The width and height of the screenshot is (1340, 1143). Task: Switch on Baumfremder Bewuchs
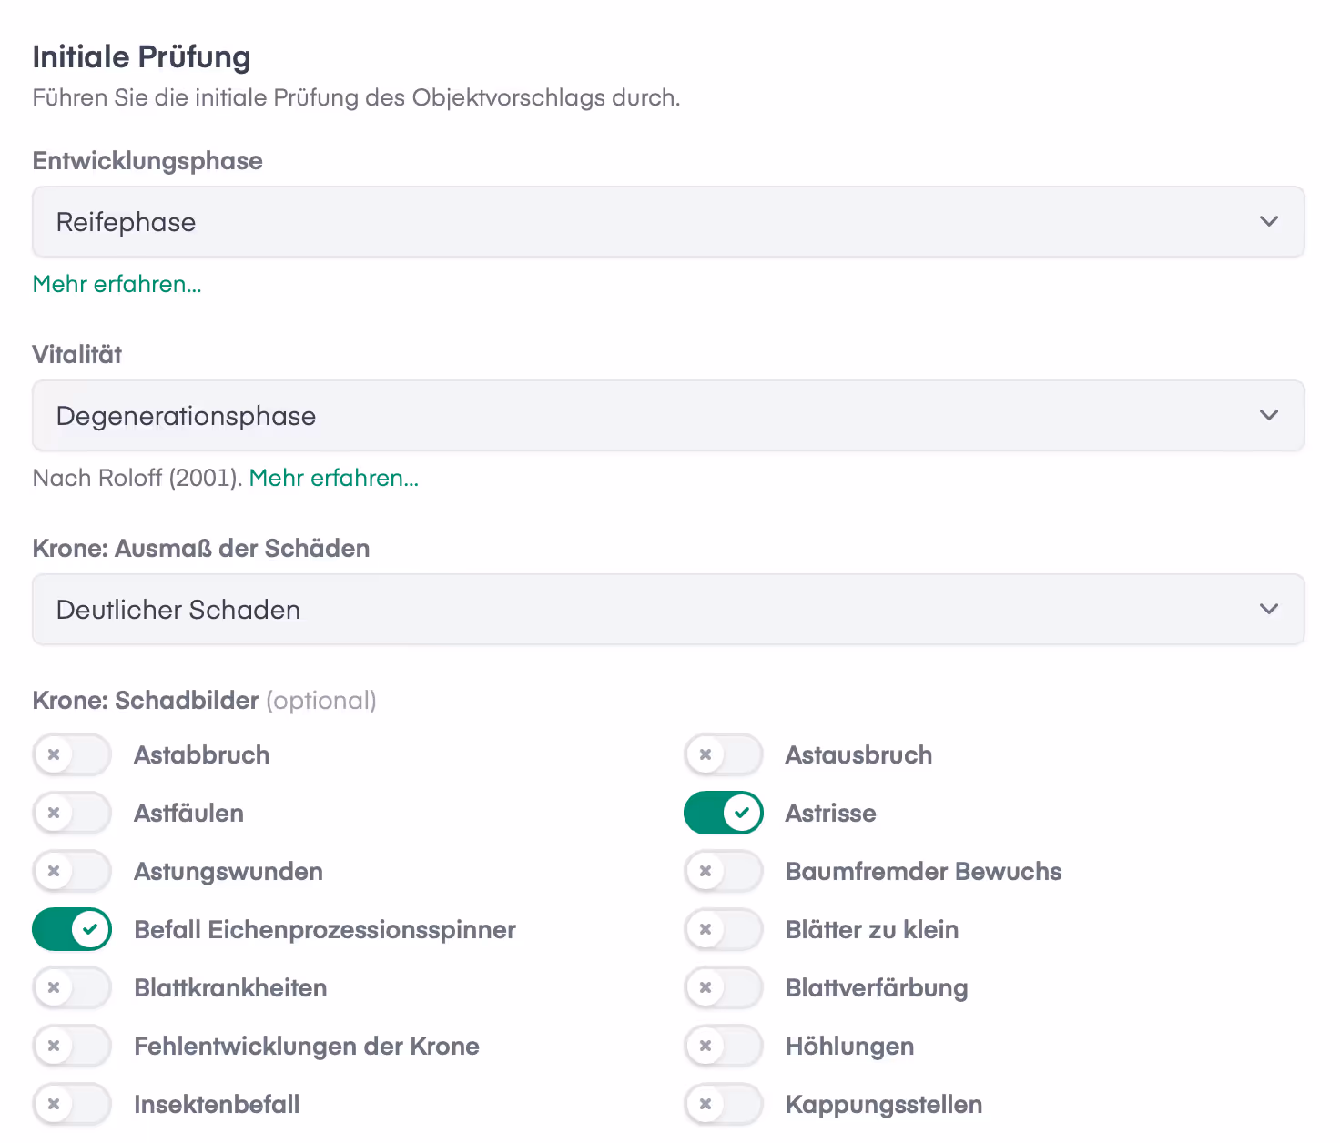pos(724,871)
